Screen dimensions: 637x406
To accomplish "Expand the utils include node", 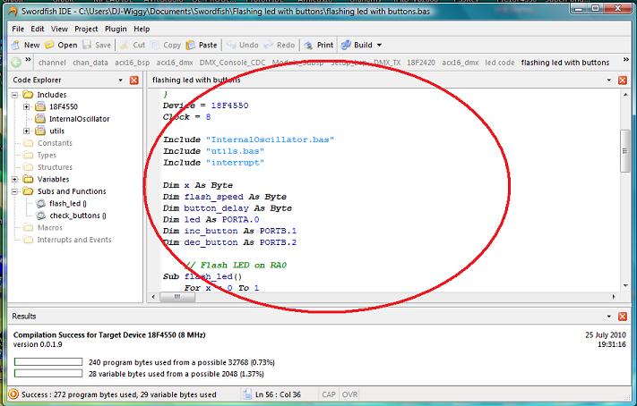I will click(x=26, y=131).
